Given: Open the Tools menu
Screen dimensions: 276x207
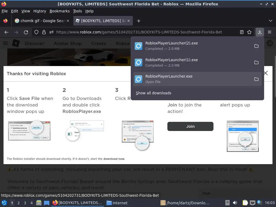Looking at the screenshot, I should [77, 11].
